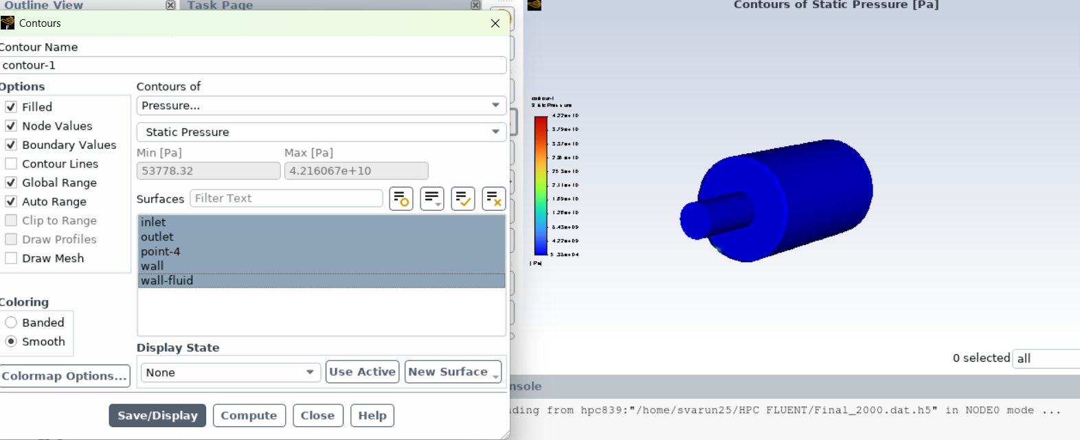Uncheck Boundary Values option
The image size is (1080, 440).
pos(11,145)
